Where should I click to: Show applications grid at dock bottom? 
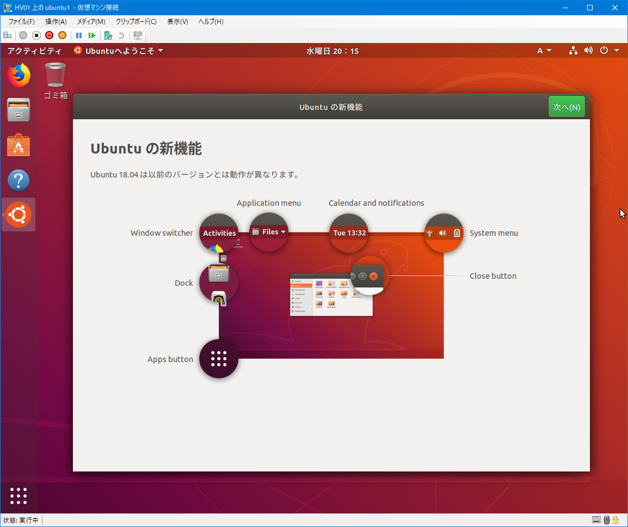pyautogui.click(x=19, y=496)
